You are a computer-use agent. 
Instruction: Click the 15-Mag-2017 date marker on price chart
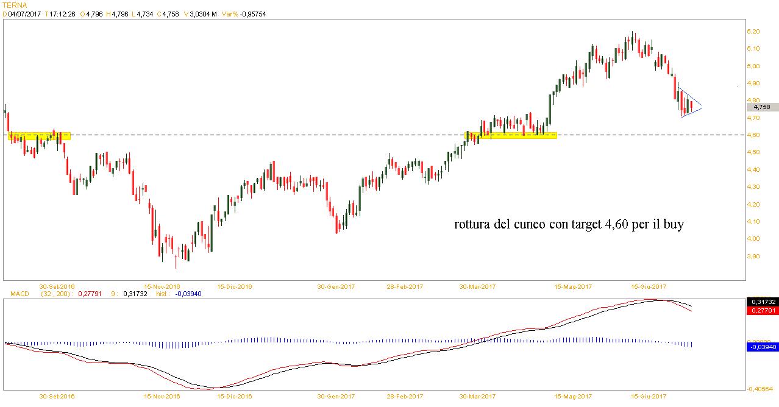(572, 286)
